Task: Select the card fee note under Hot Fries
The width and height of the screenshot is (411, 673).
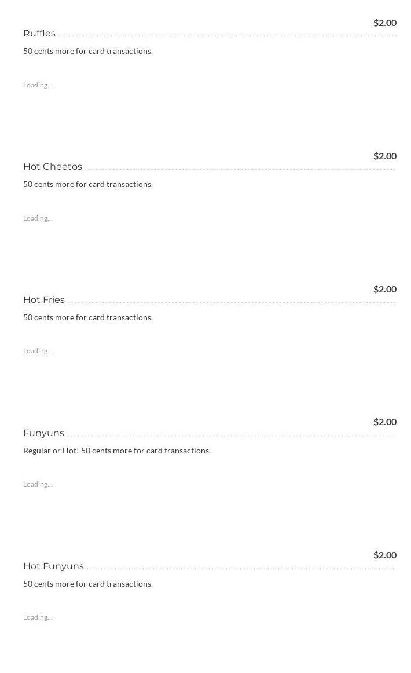Action: pyautogui.click(x=88, y=317)
